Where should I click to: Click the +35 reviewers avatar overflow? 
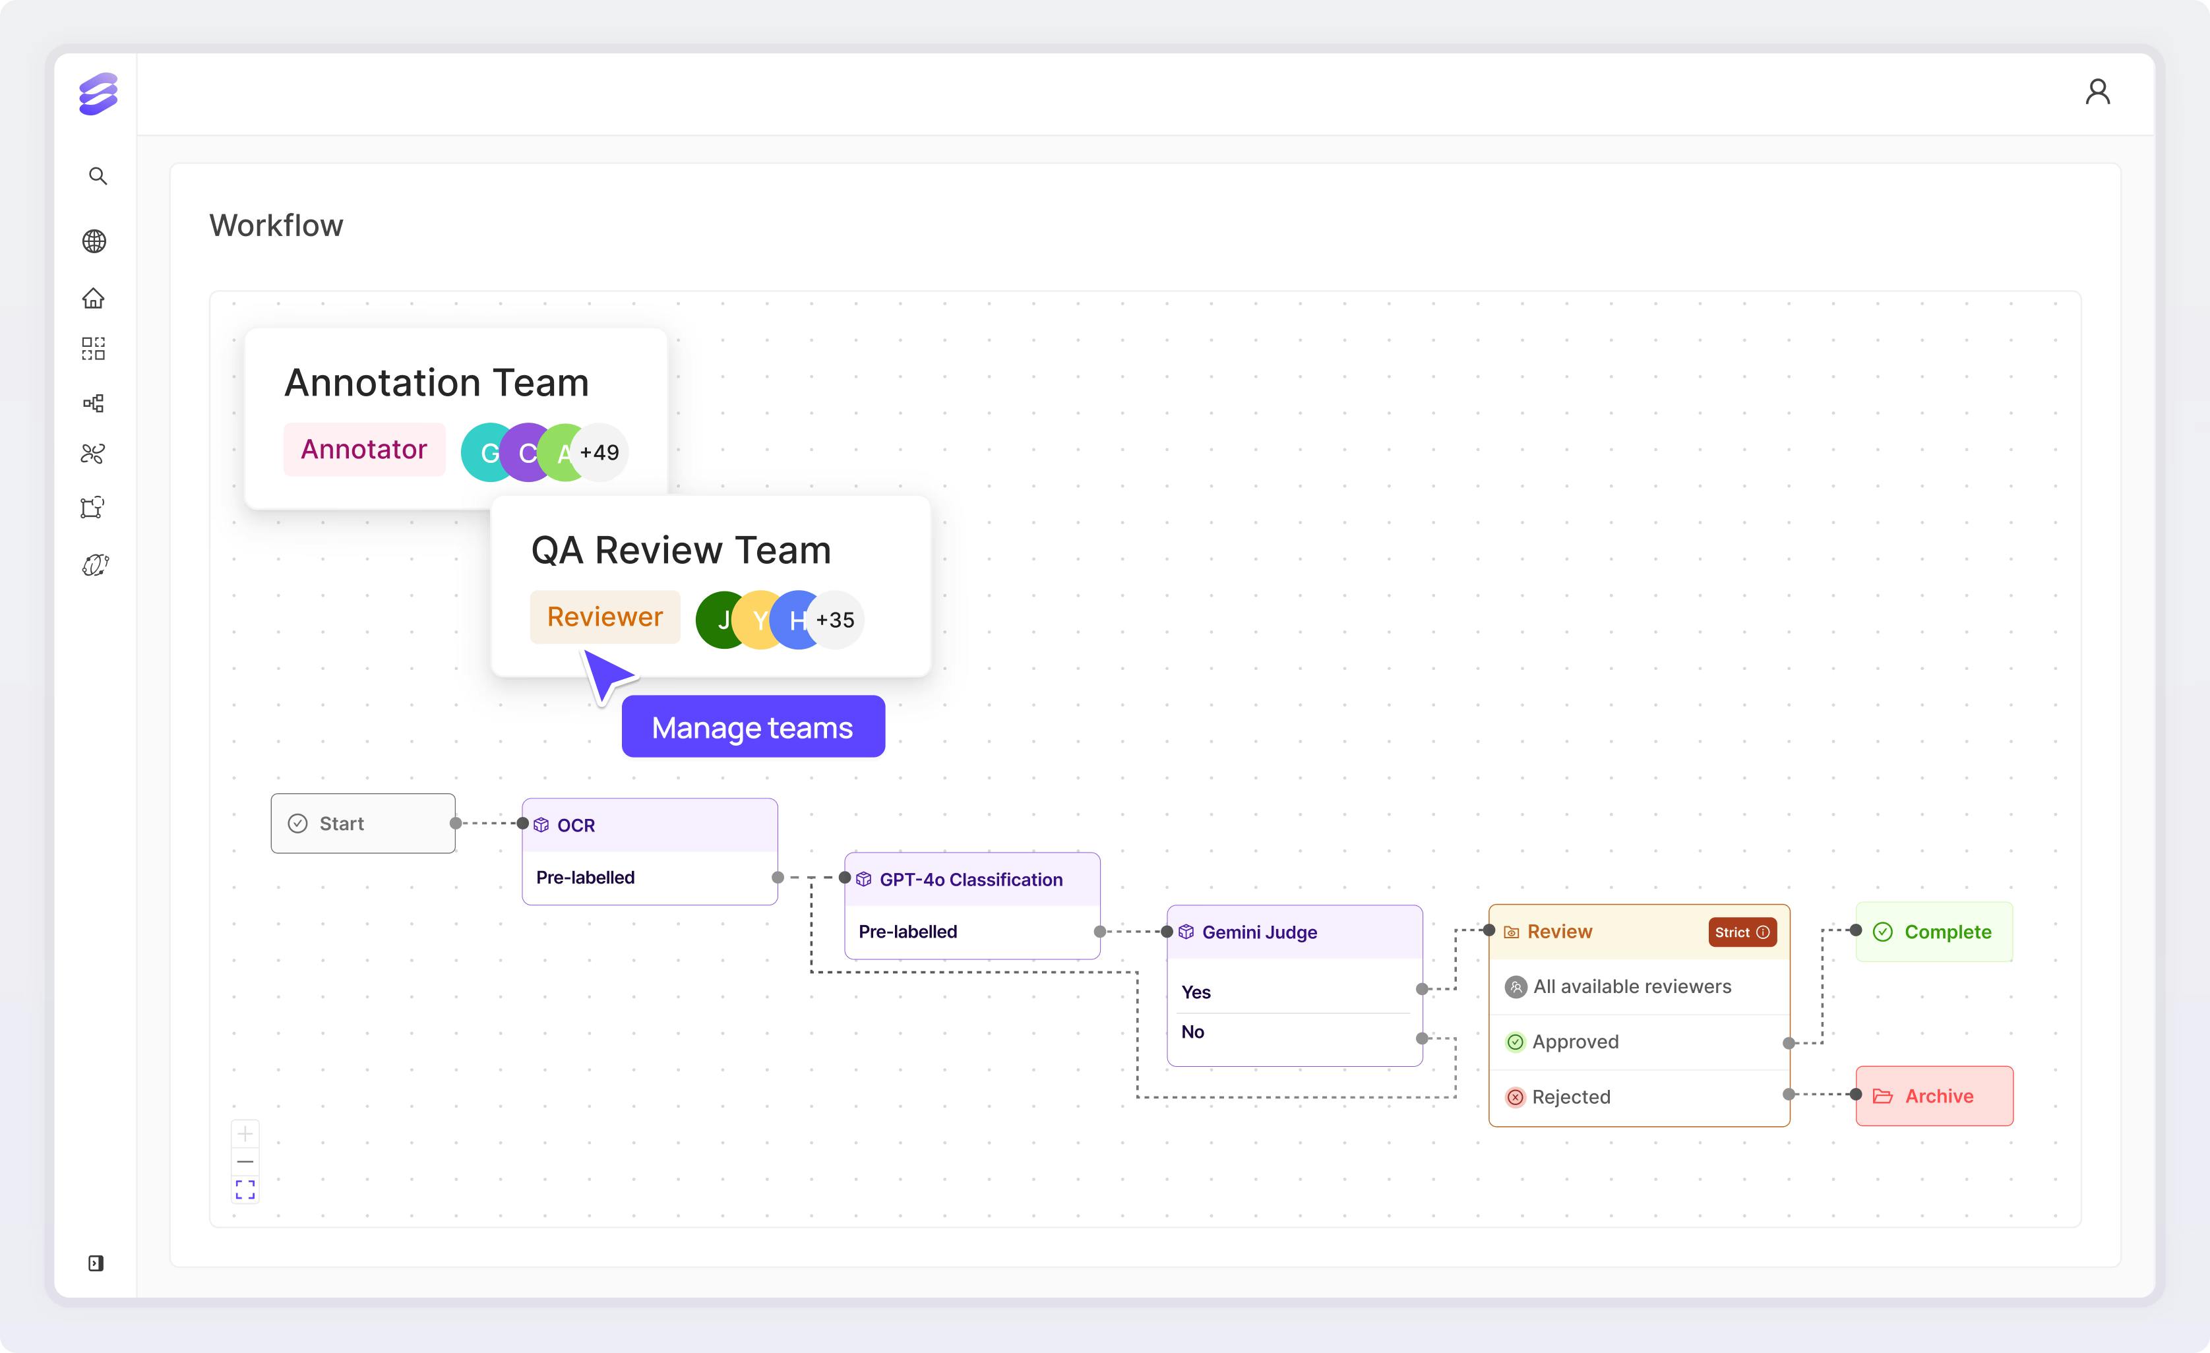(x=836, y=620)
